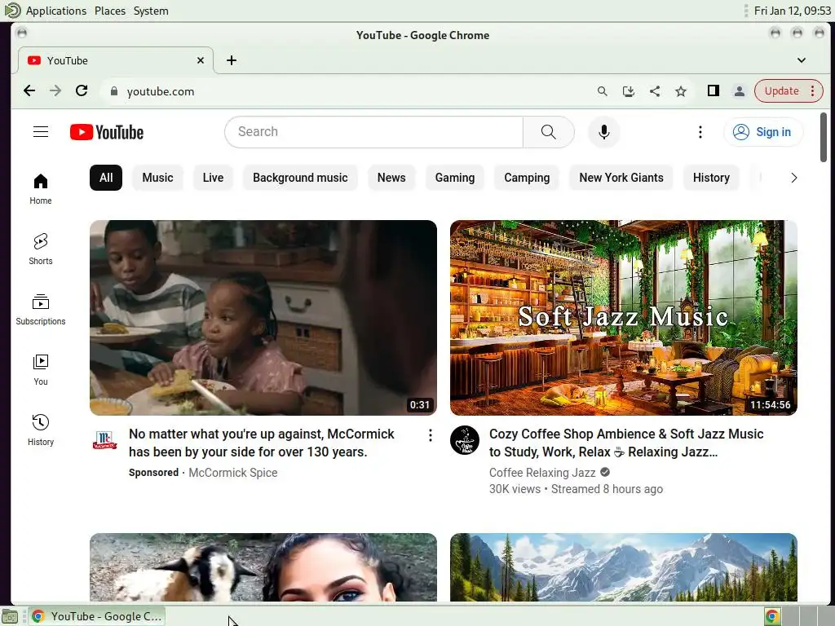This screenshot has height=626, width=835.
Task: Select the Music category chip
Action: 157,178
